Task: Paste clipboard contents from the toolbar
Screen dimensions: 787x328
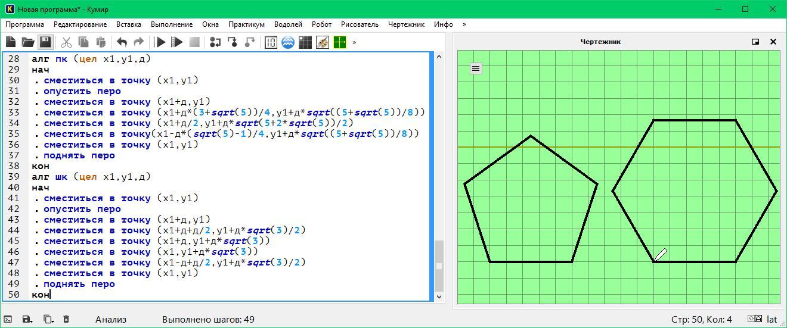Action: [101, 42]
